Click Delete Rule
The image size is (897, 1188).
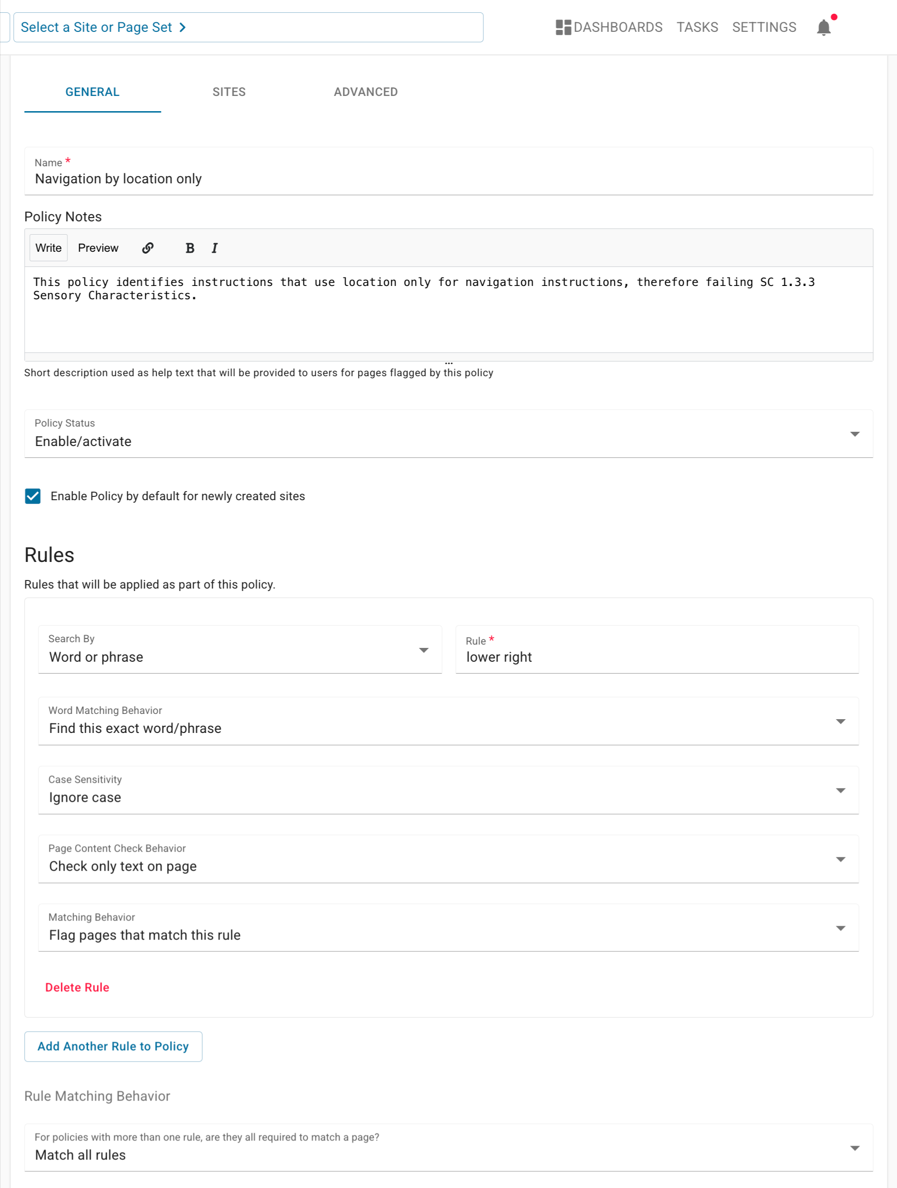click(x=77, y=987)
